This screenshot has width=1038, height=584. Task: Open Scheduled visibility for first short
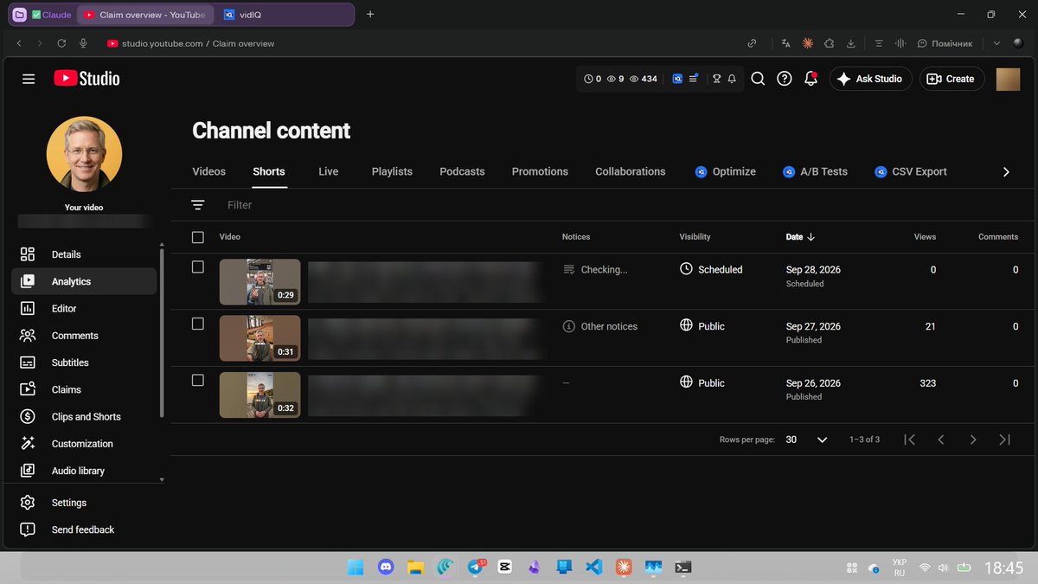point(711,269)
